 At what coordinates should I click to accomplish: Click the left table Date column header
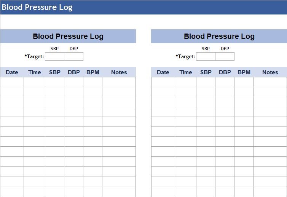click(12, 72)
